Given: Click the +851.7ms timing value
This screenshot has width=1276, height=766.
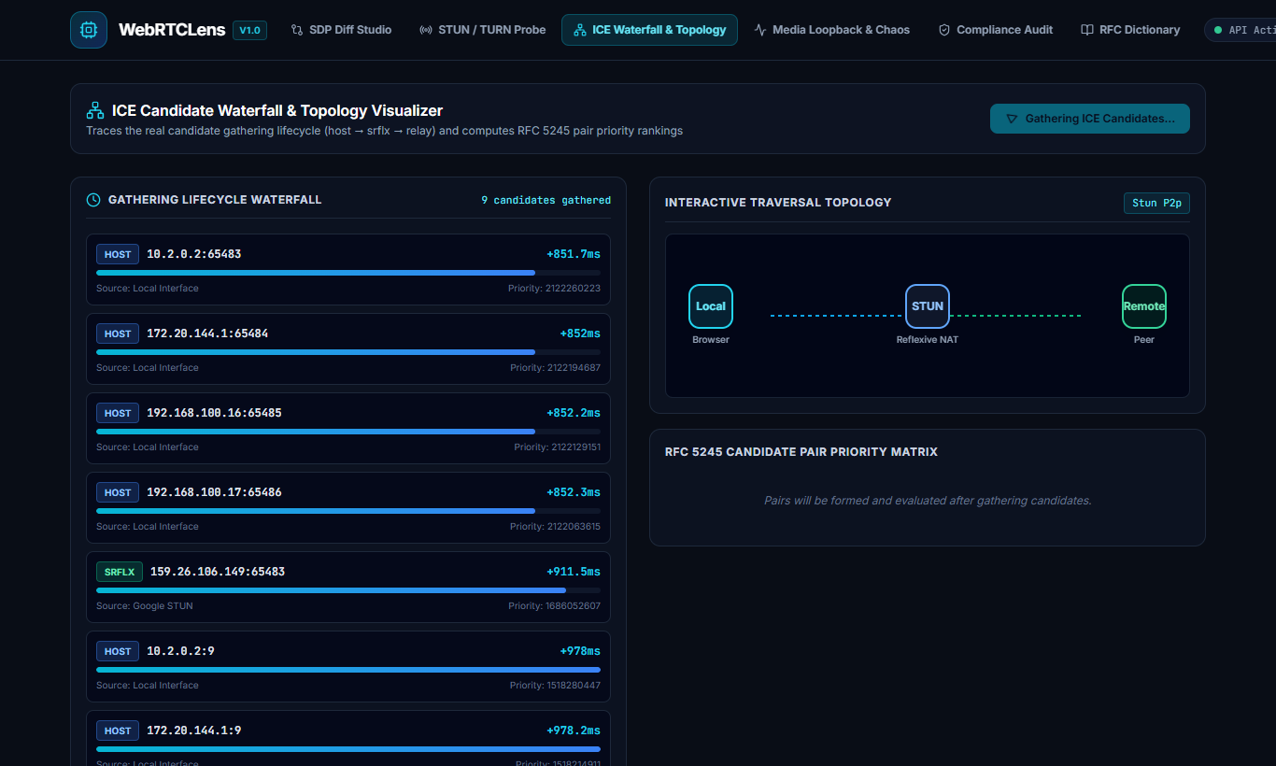Looking at the screenshot, I should (574, 254).
